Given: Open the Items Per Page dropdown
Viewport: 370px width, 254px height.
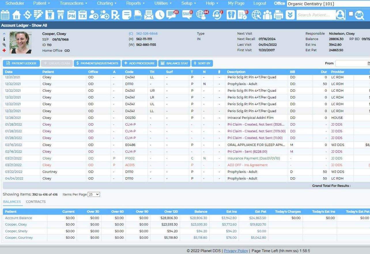Looking at the screenshot, I should 94,195.
